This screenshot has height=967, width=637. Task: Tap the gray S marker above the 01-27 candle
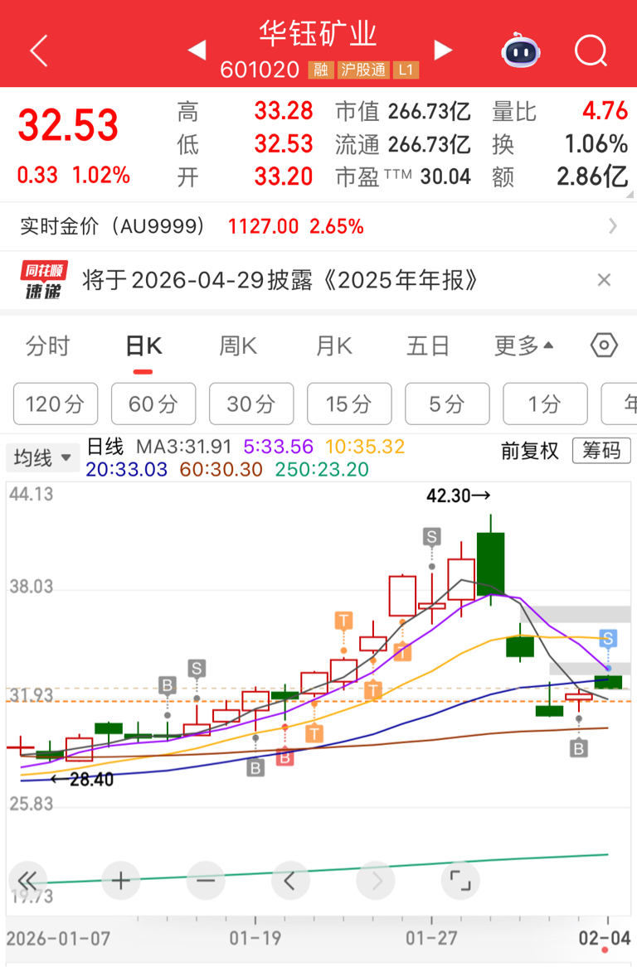(431, 537)
